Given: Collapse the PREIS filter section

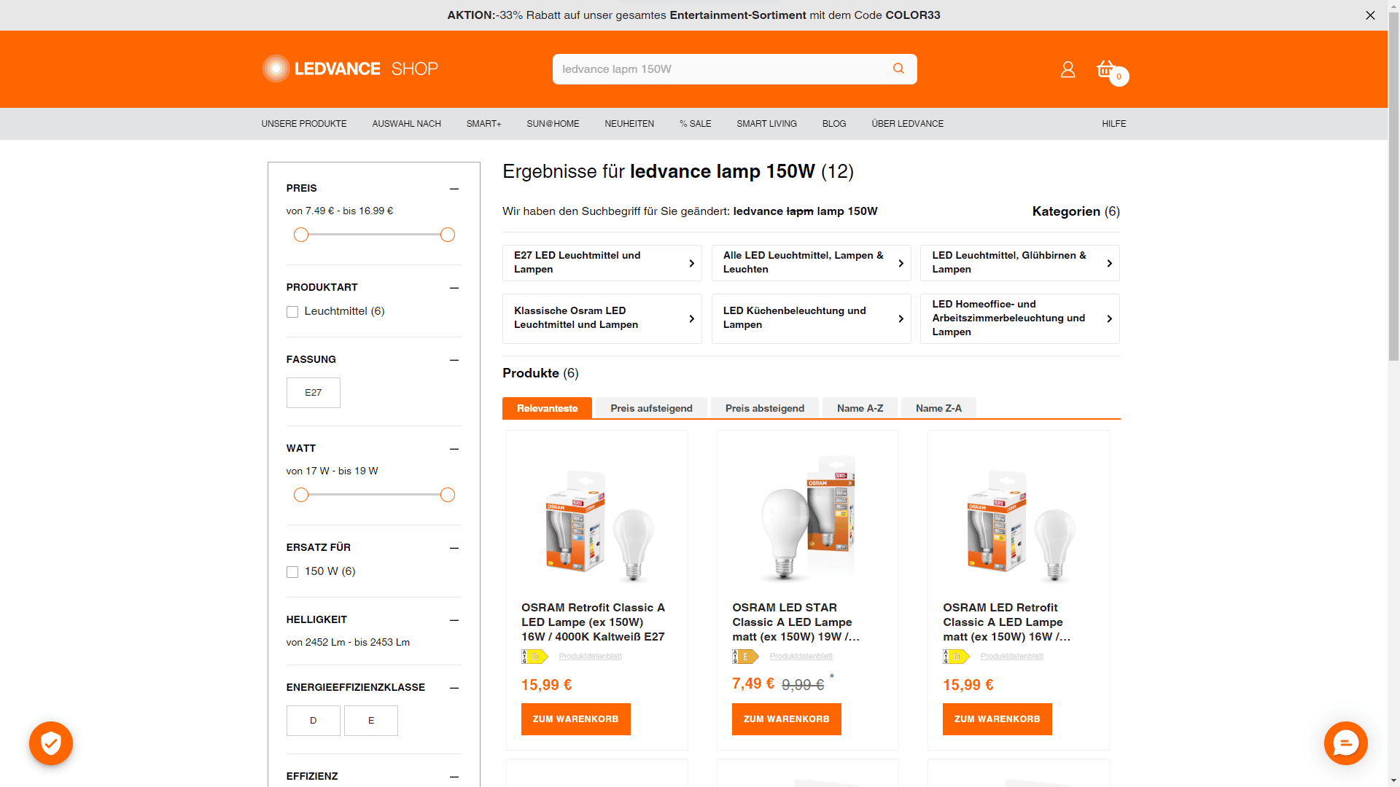Looking at the screenshot, I should [454, 189].
